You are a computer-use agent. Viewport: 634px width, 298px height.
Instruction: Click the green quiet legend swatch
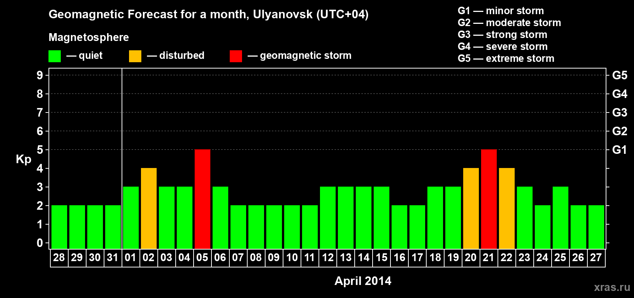tap(54, 56)
